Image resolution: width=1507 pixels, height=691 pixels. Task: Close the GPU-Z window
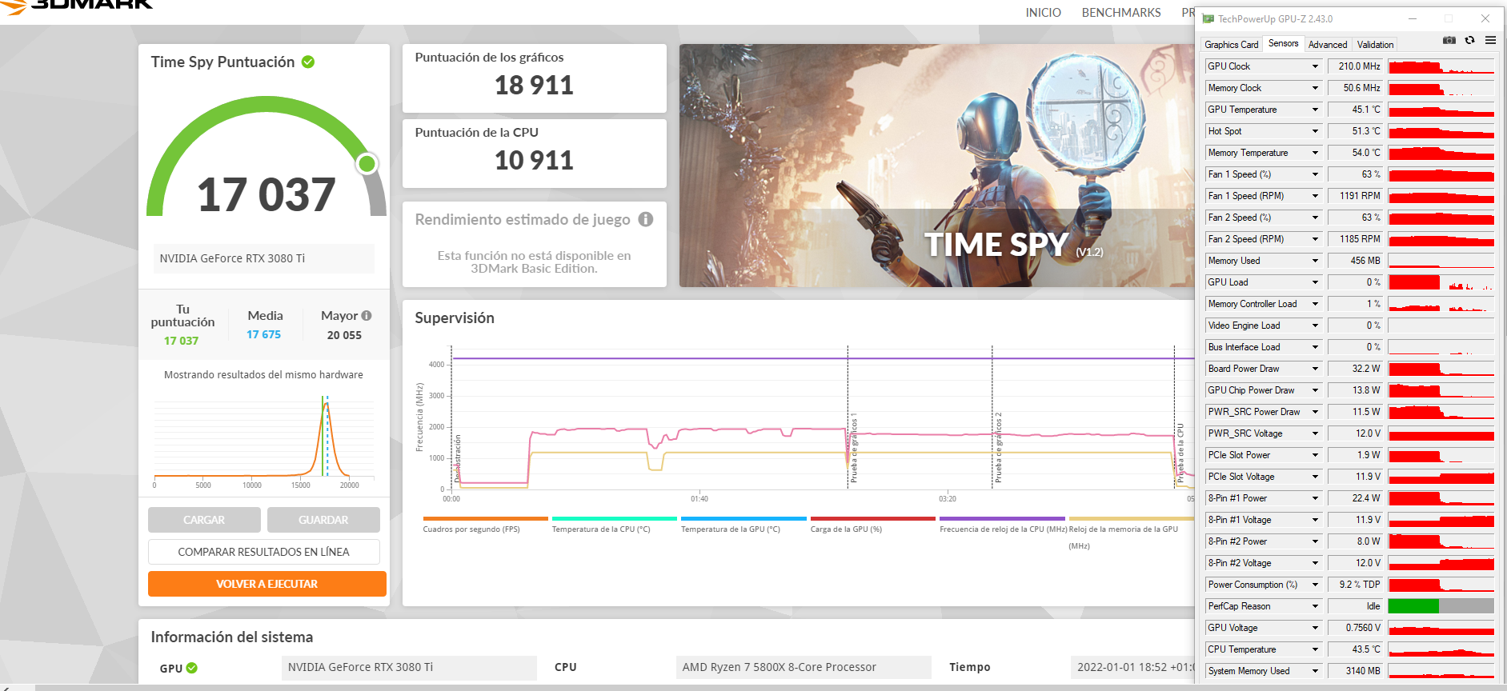1485,18
